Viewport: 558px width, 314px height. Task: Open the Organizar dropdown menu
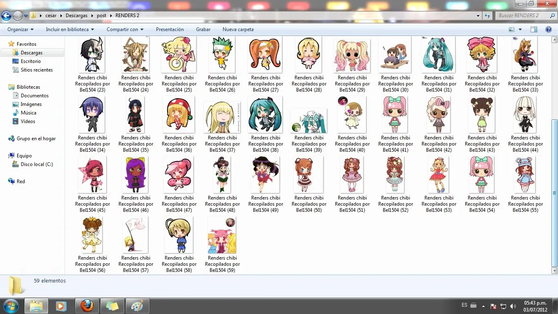pos(20,29)
